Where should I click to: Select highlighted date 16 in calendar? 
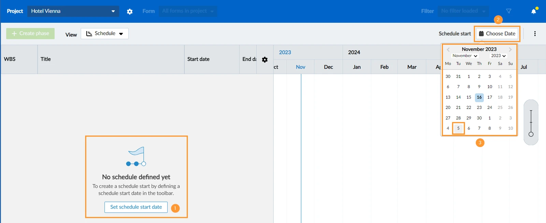point(479,97)
